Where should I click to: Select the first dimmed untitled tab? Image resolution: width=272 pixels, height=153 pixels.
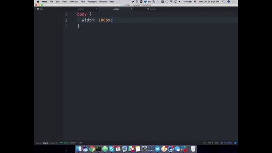point(81,9)
